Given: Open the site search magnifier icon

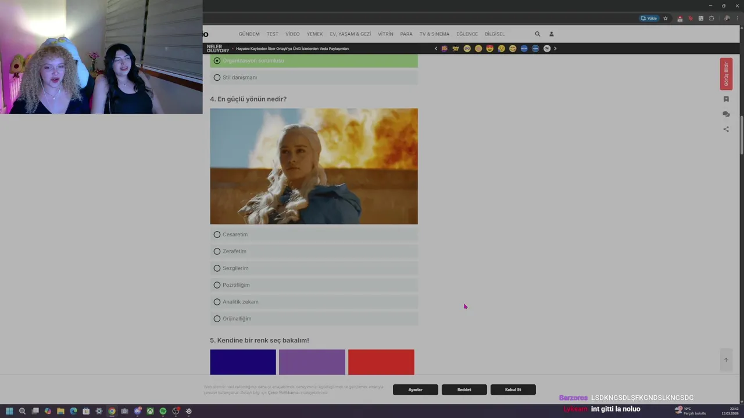Looking at the screenshot, I should point(538,34).
